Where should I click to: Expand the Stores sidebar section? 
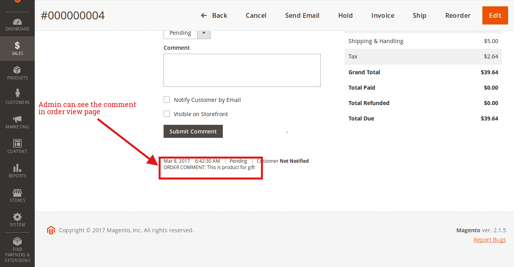[17, 196]
